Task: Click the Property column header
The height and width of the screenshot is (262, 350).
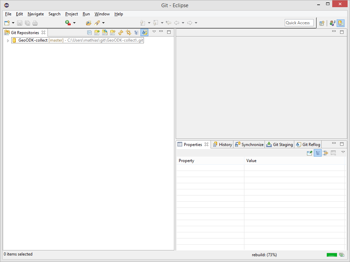Action: point(211,161)
